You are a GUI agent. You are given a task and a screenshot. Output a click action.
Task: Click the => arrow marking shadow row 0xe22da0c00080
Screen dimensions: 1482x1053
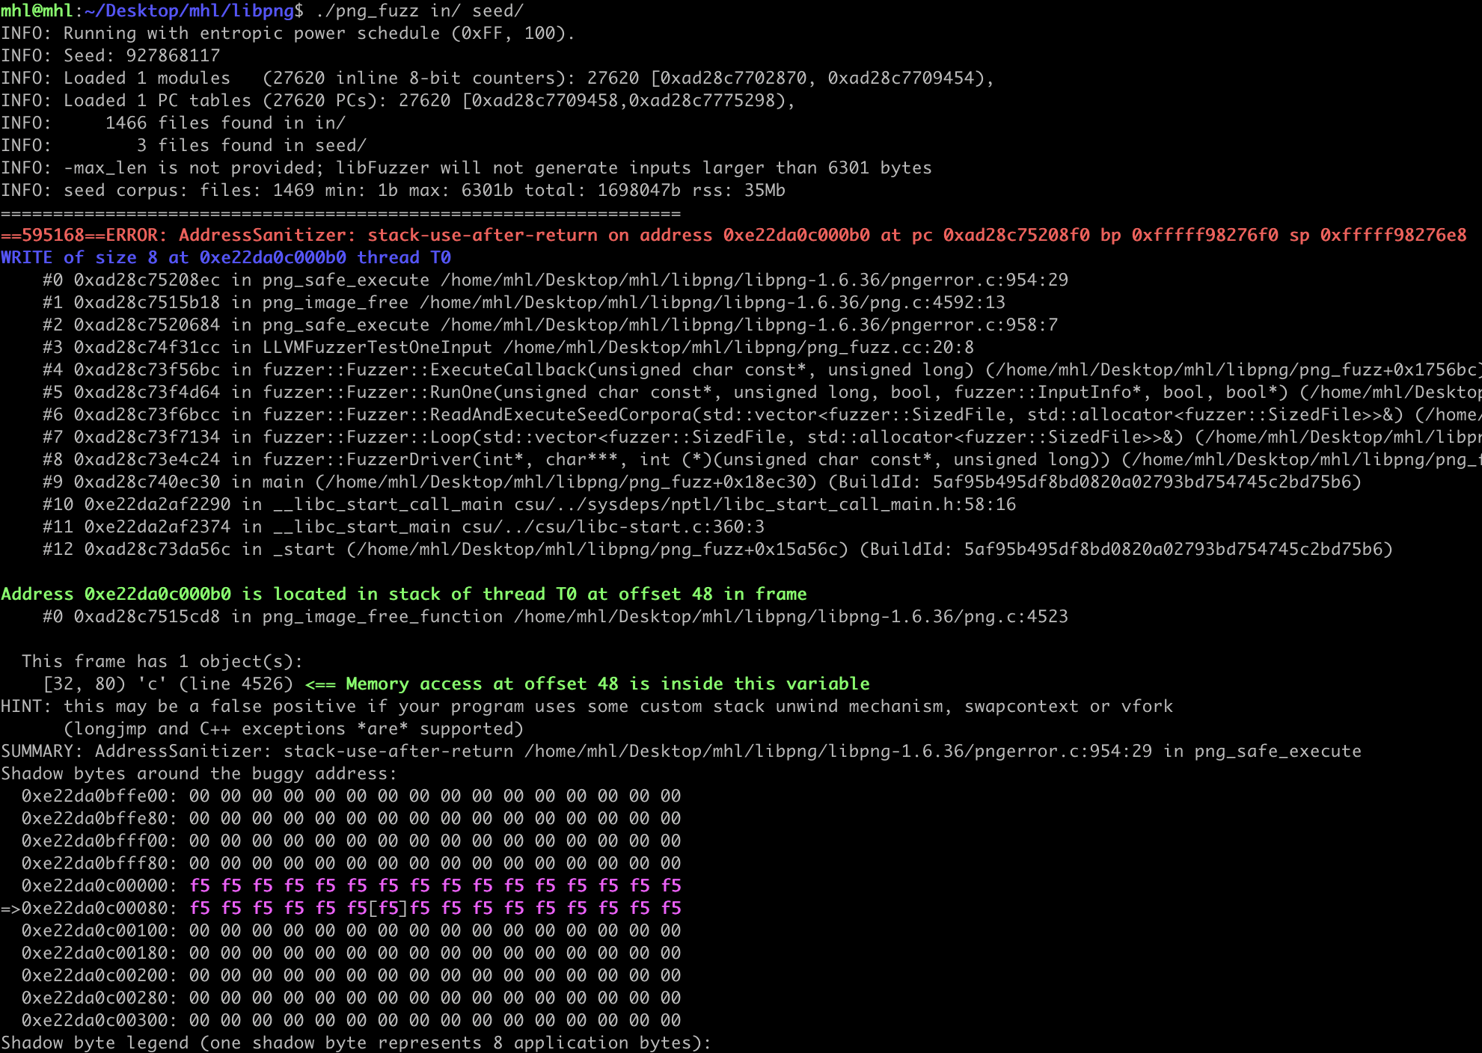click(x=10, y=908)
